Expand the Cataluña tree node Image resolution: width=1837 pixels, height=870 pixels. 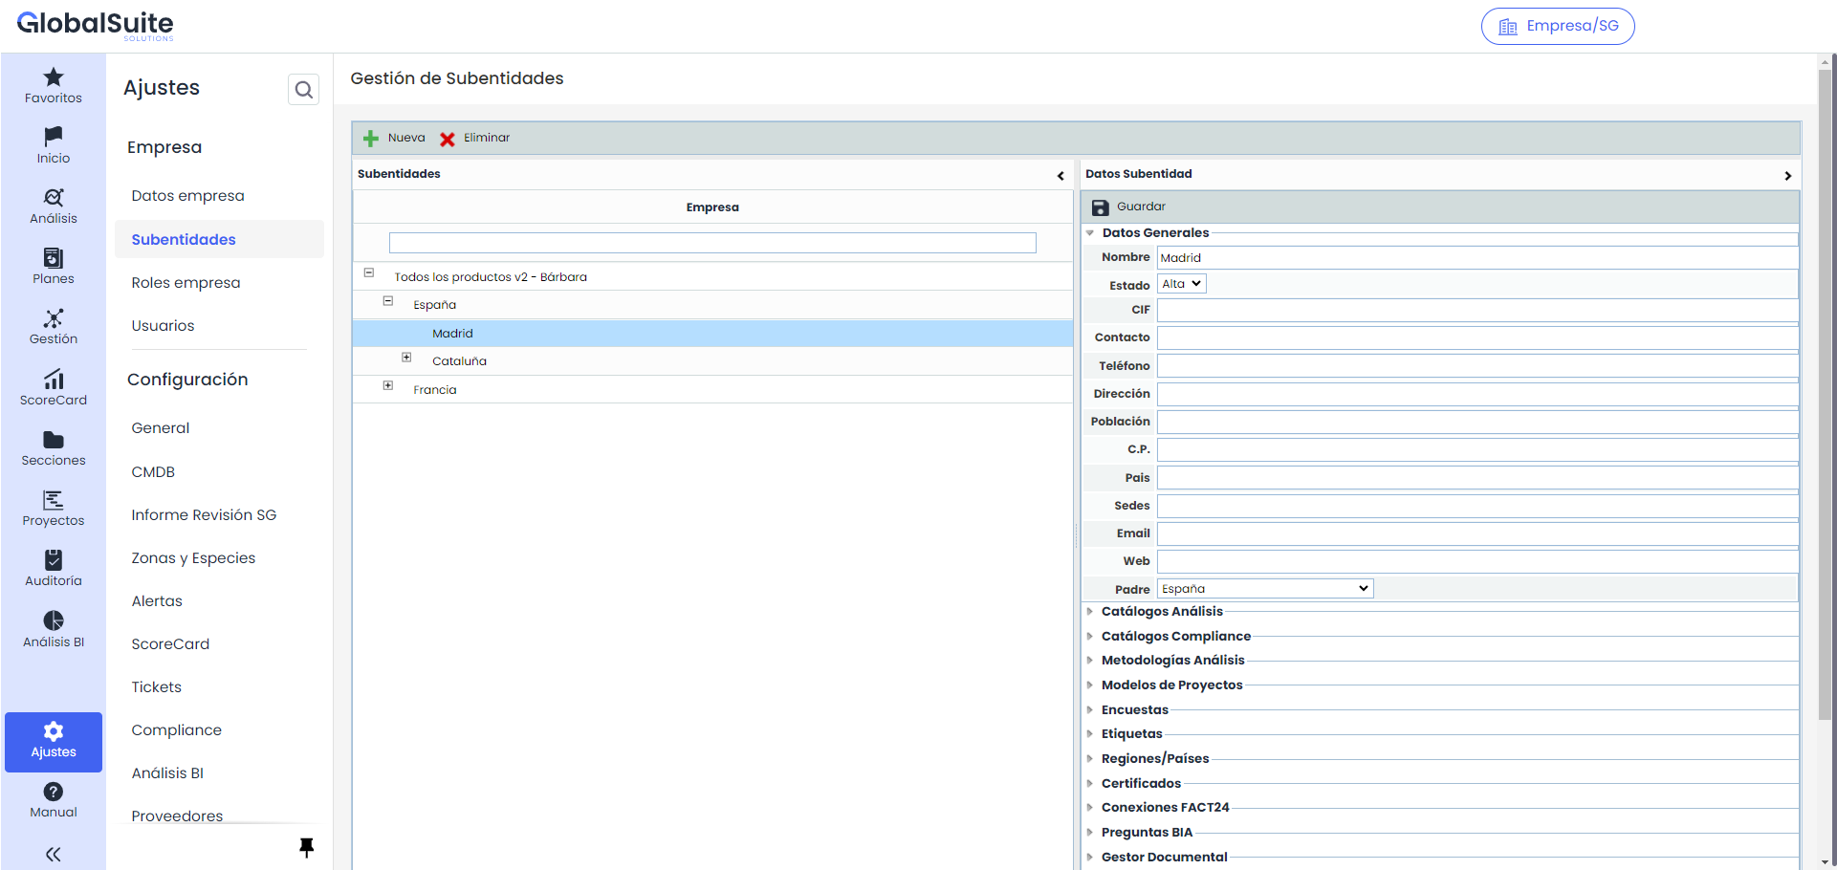pyautogui.click(x=406, y=358)
